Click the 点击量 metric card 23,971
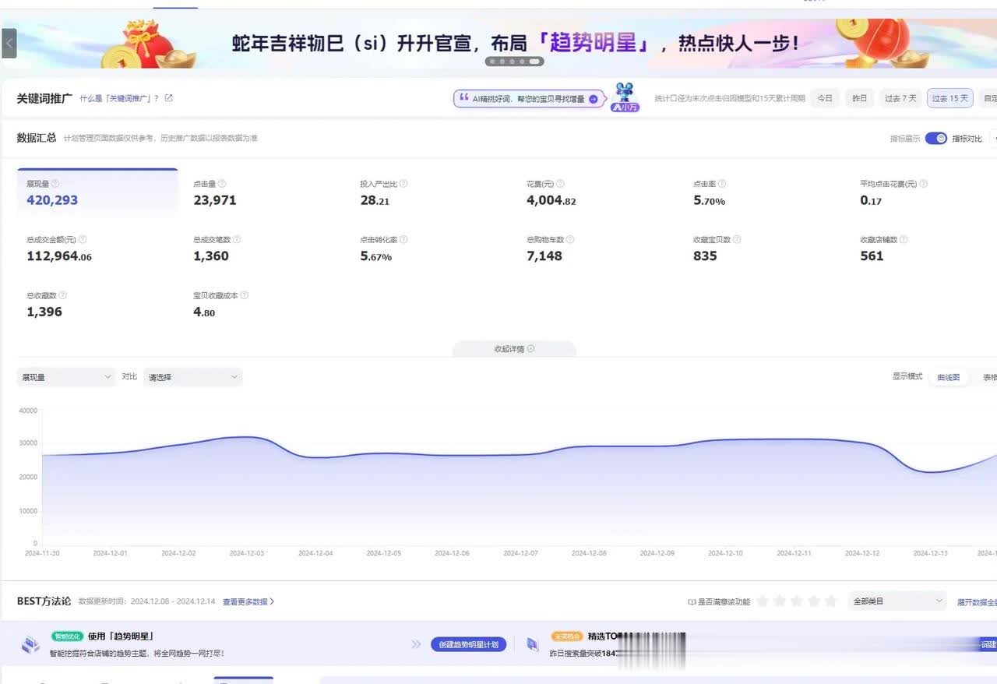Viewport: 997px width, 684px height. tap(215, 200)
